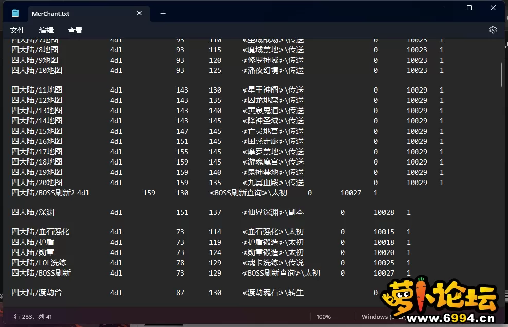
Task: Click the Notepad app icon in title bar
Action: pyautogui.click(x=15, y=14)
